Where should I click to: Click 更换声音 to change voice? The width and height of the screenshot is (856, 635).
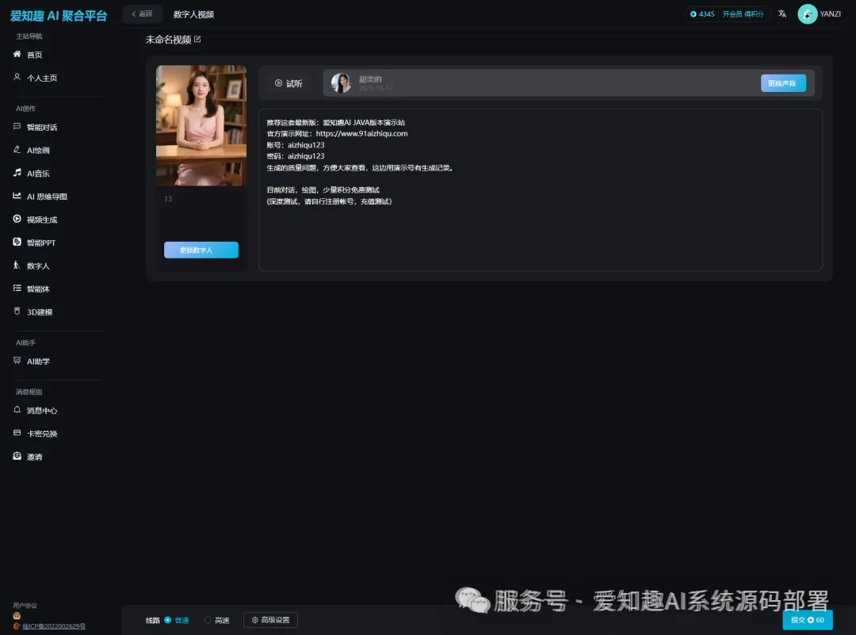[783, 83]
